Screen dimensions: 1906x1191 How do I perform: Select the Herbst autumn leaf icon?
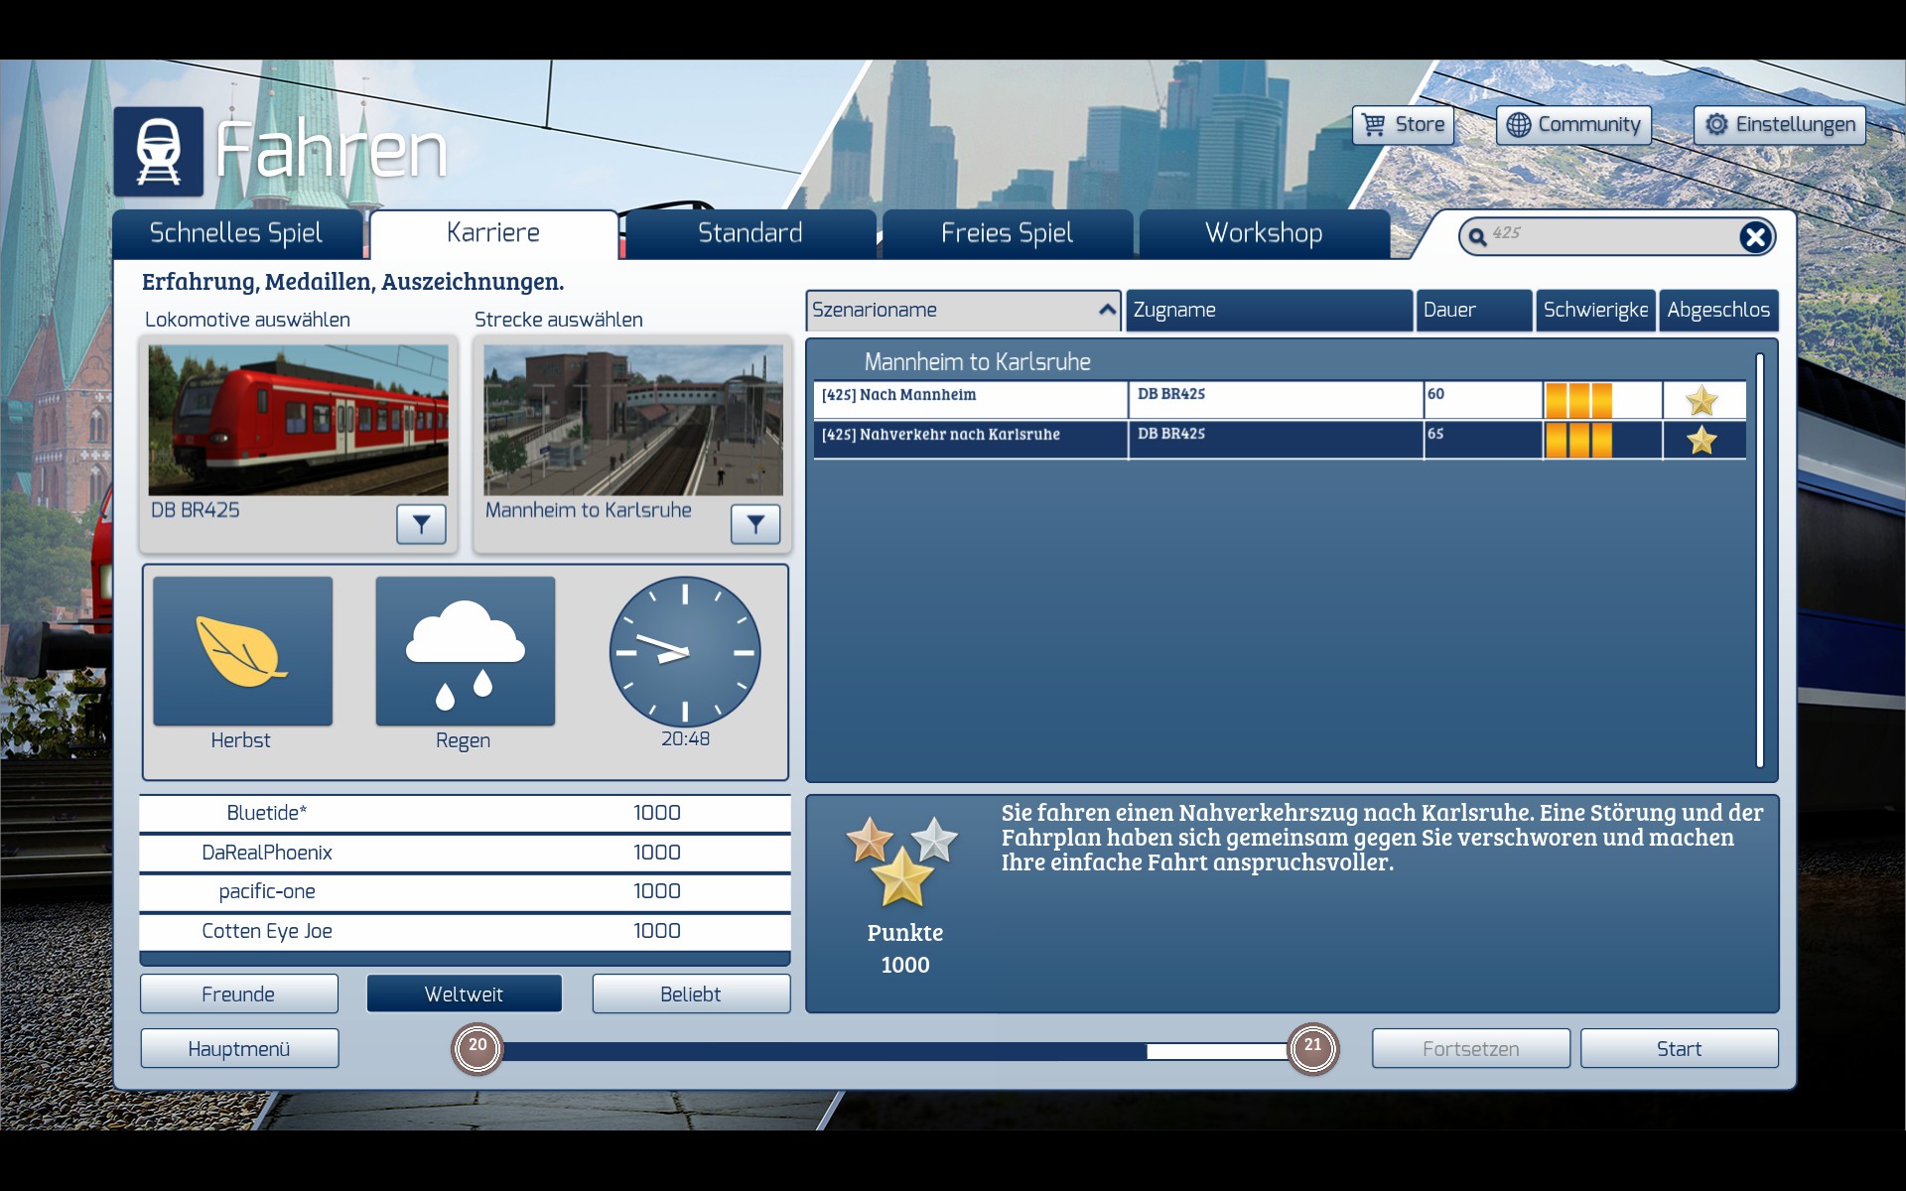(x=242, y=651)
